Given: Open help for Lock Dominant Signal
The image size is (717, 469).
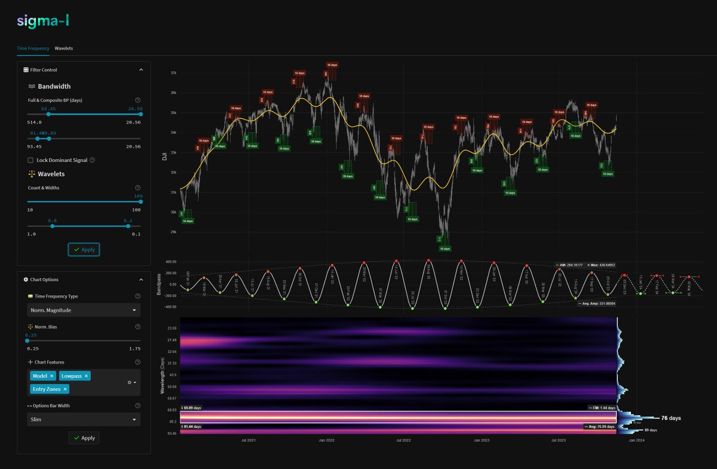Looking at the screenshot, I should pyautogui.click(x=92, y=160).
